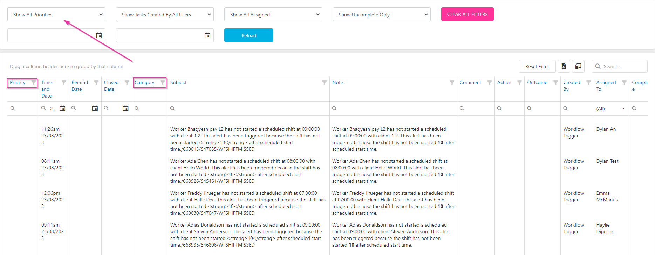Open filter funnel on Outcome column

[555, 82]
